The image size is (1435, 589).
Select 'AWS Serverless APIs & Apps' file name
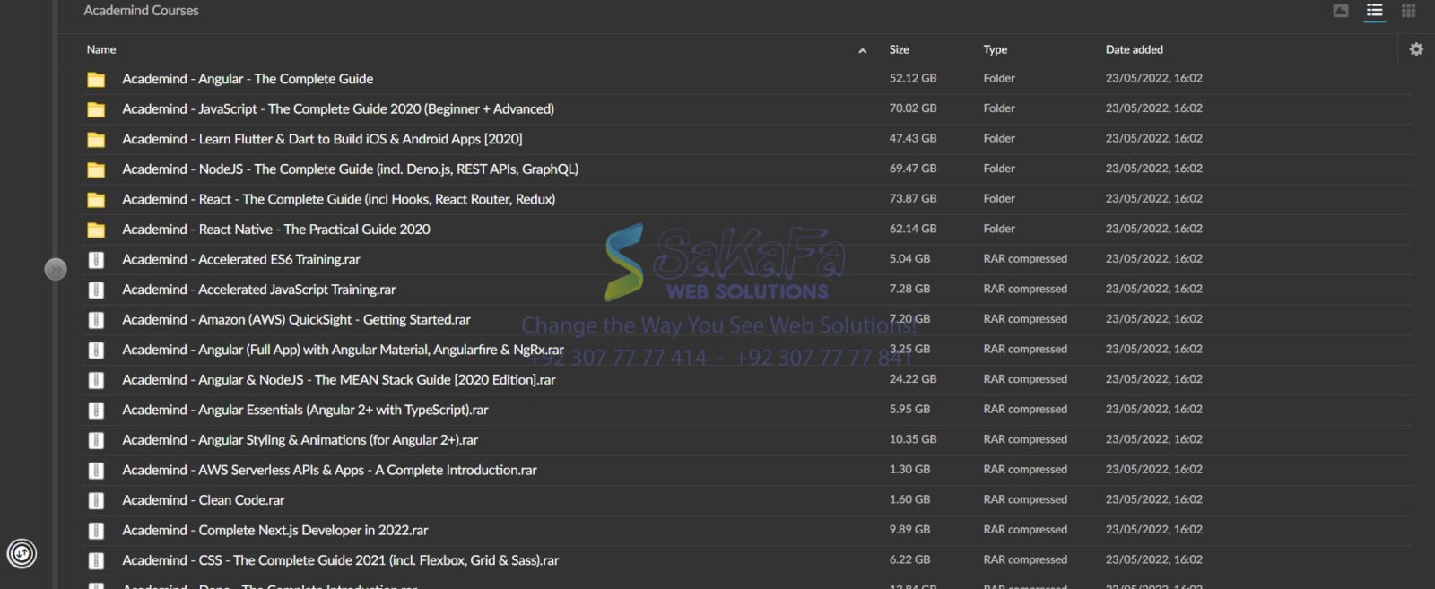coord(329,470)
